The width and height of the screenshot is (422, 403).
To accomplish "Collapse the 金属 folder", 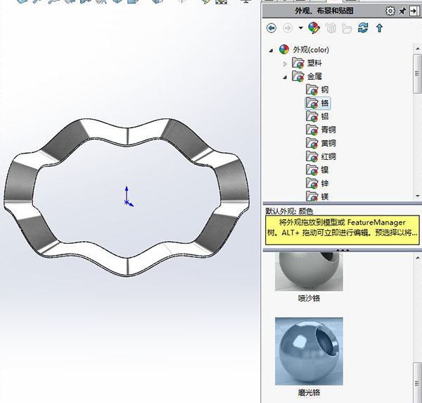I will coord(285,77).
